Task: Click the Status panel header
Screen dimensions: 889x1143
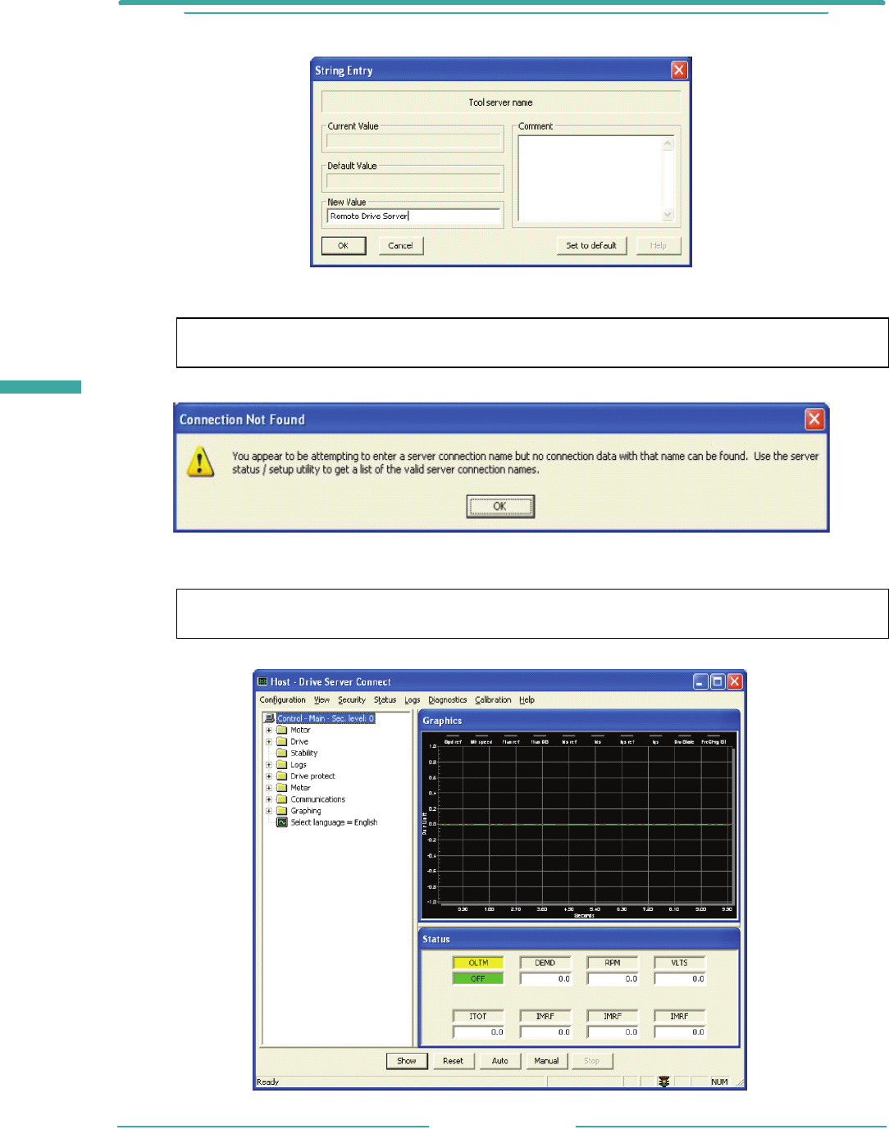Action: tap(579, 939)
